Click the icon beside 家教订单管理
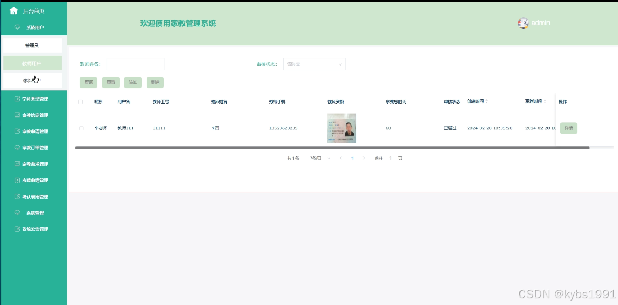Viewport: 618px width, 305px height. [x=17, y=148]
